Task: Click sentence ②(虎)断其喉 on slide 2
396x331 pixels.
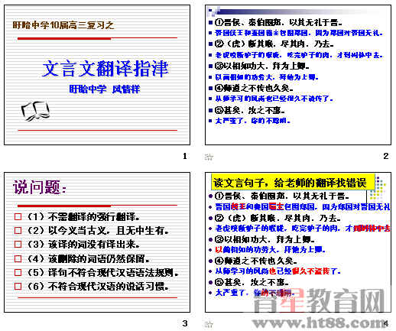Action: 274,44
